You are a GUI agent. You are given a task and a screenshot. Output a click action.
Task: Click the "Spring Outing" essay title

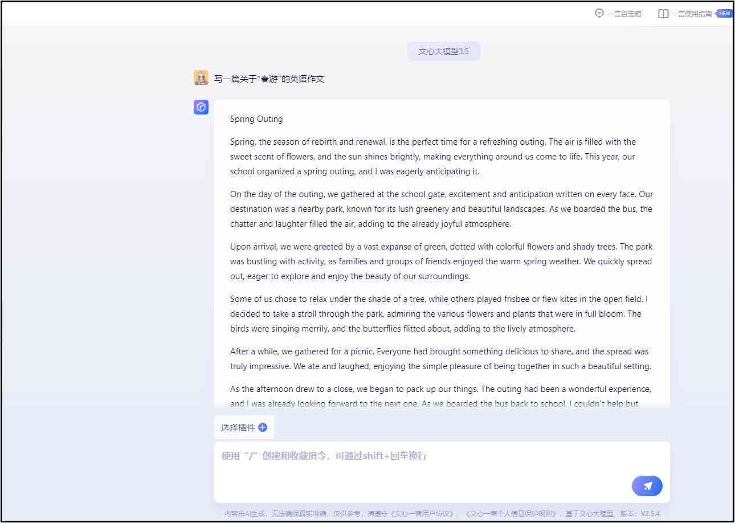coord(256,119)
